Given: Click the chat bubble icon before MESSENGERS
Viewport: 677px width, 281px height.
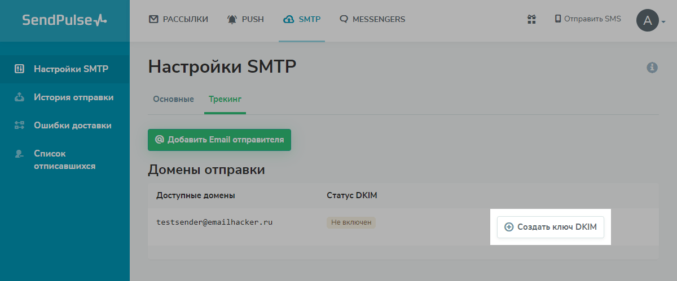Looking at the screenshot, I should [344, 19].
